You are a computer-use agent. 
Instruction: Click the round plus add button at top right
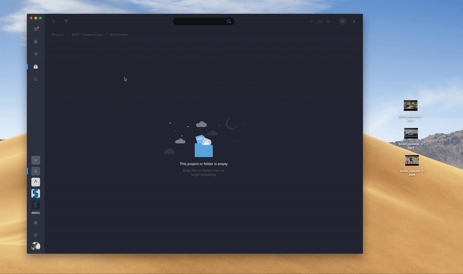(x=343, y=21)
